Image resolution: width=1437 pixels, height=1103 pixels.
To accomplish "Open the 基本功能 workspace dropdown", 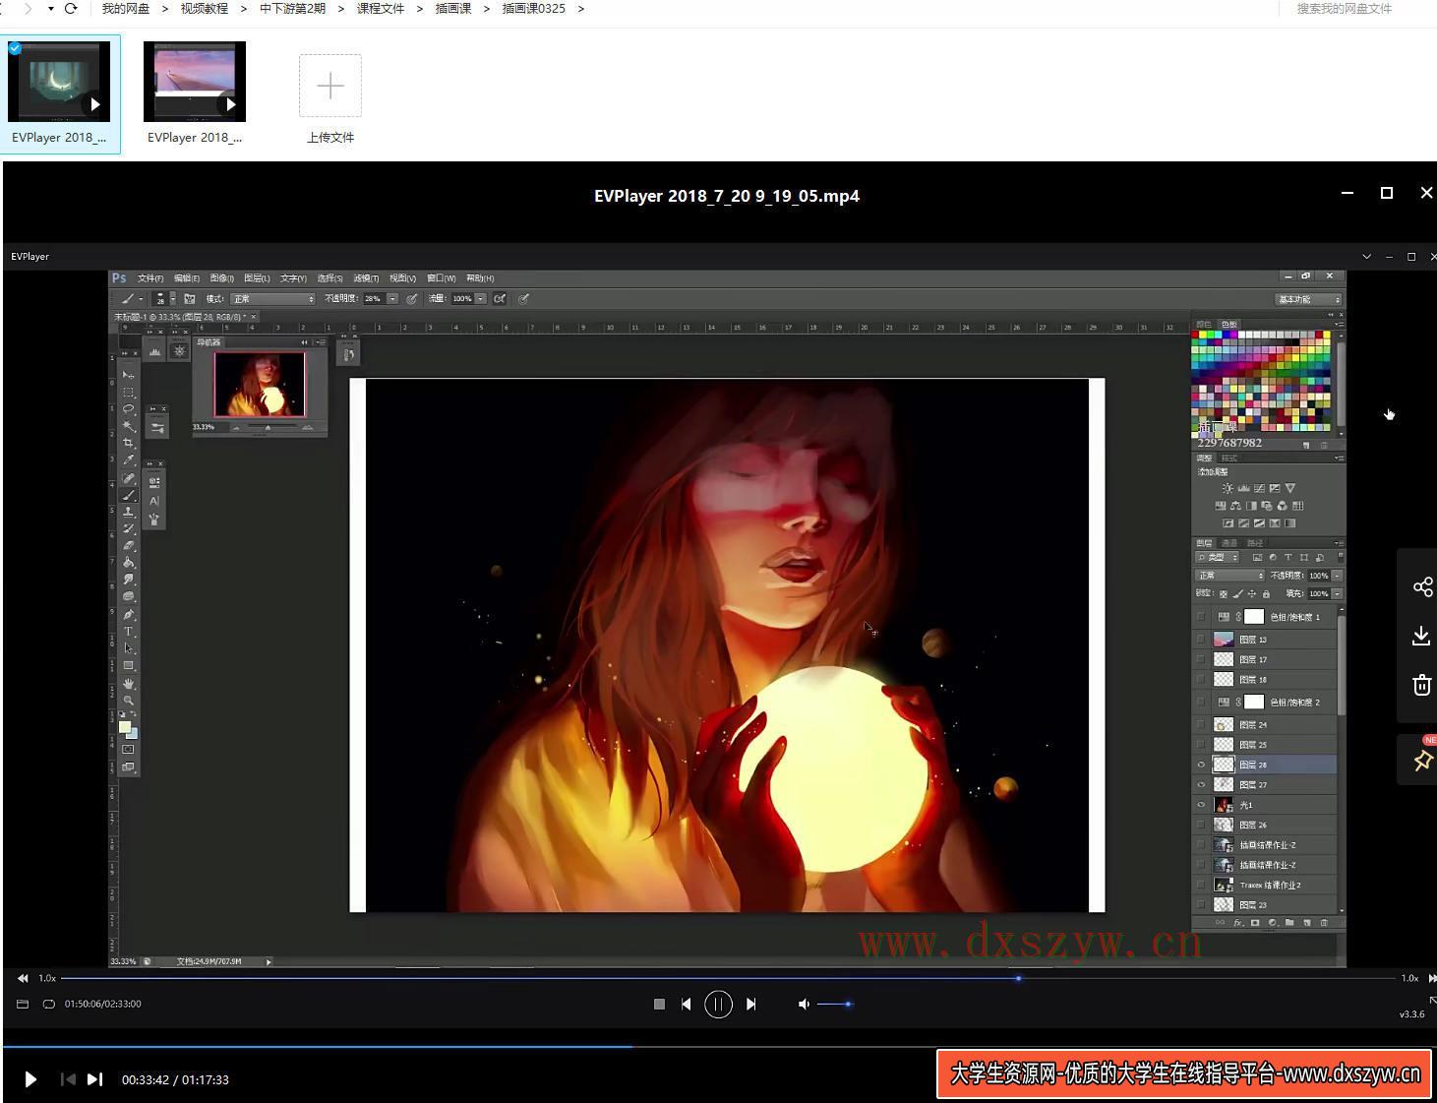I will tap(1309, 299).
